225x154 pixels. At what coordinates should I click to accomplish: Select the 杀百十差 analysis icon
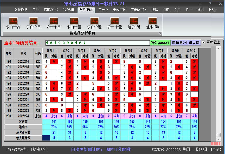74,23
